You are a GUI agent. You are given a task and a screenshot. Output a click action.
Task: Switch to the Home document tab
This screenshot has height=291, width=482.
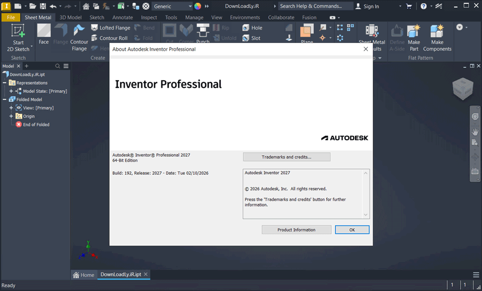[83, 275]
